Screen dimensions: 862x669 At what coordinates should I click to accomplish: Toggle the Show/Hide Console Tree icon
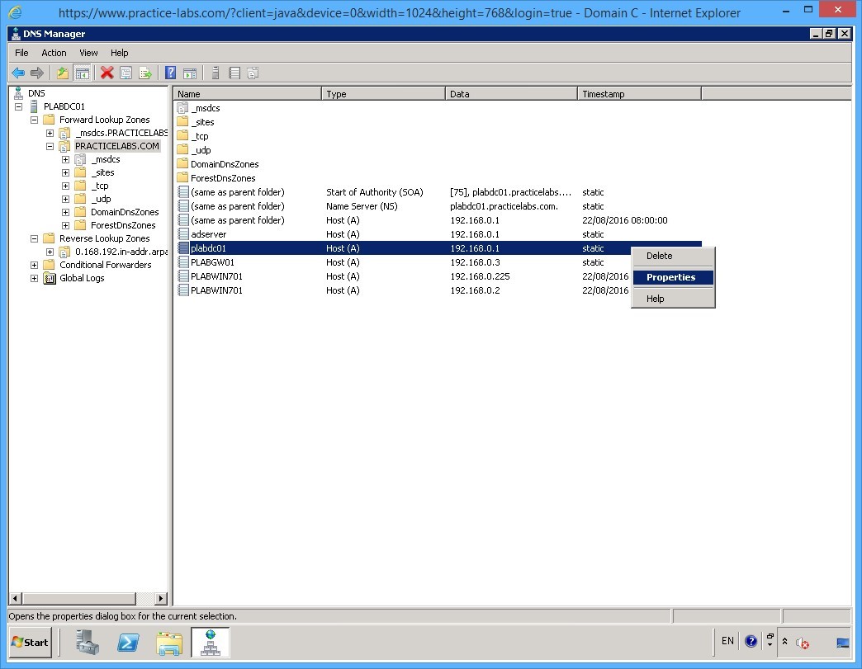[x=82, y=73]
